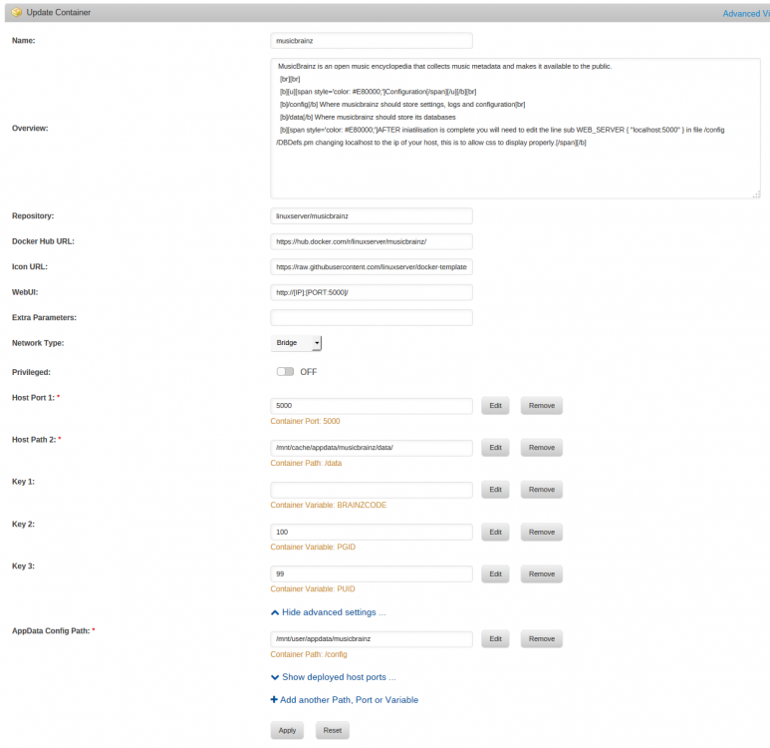The image size is (770, 748).
Task: Focus AppData Config Path input field
Action: coord(372,639)
